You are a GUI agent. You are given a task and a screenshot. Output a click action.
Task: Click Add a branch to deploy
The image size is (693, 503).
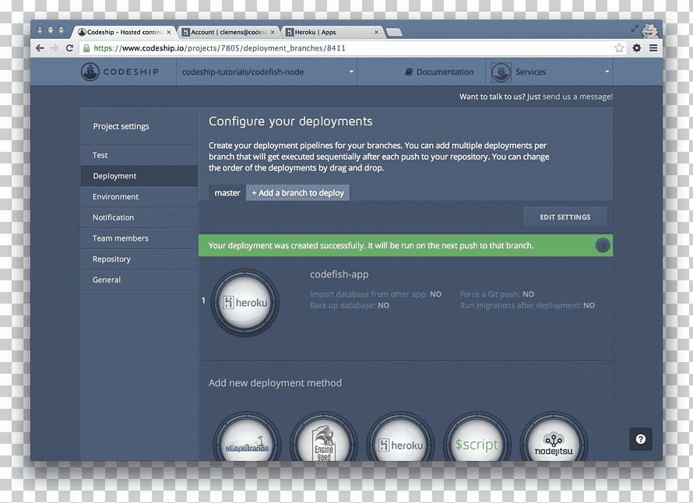point(298,193)
